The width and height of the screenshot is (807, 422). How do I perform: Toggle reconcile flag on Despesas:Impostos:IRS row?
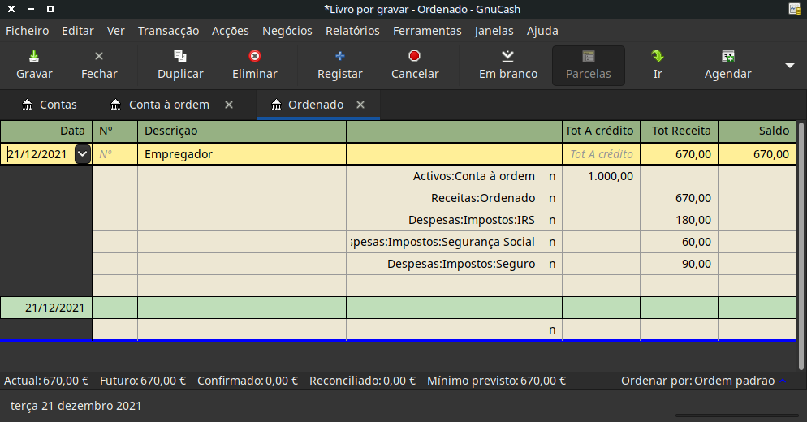click(552, 220)
